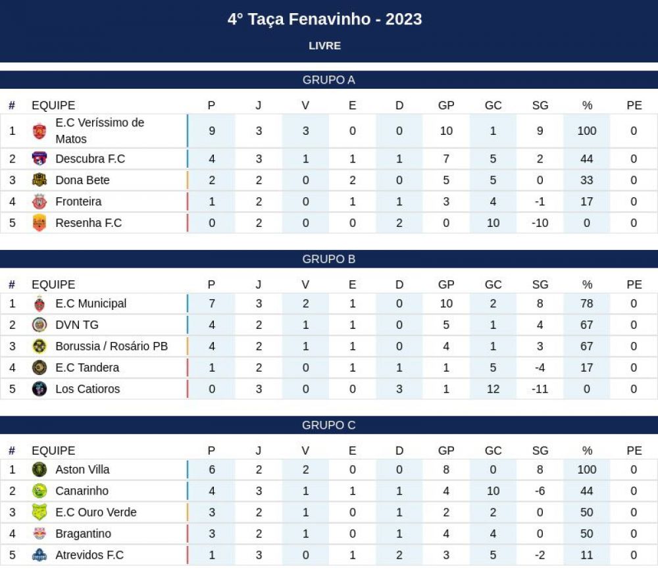This screenshot has height=573, width=658.
Task: Click the Grupo A SG column header
Action: (x=540, y=105)
